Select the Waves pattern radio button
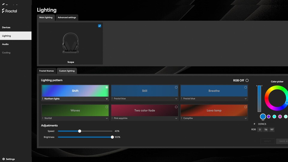The width and height of the screenshot is (288, 162). click(107, 107)
